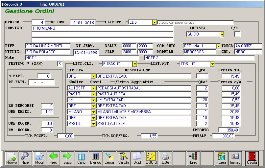Click the ORDINE number field
This screenshot has width=265, height=168.
pyautogui.click(x=38, y=22)
